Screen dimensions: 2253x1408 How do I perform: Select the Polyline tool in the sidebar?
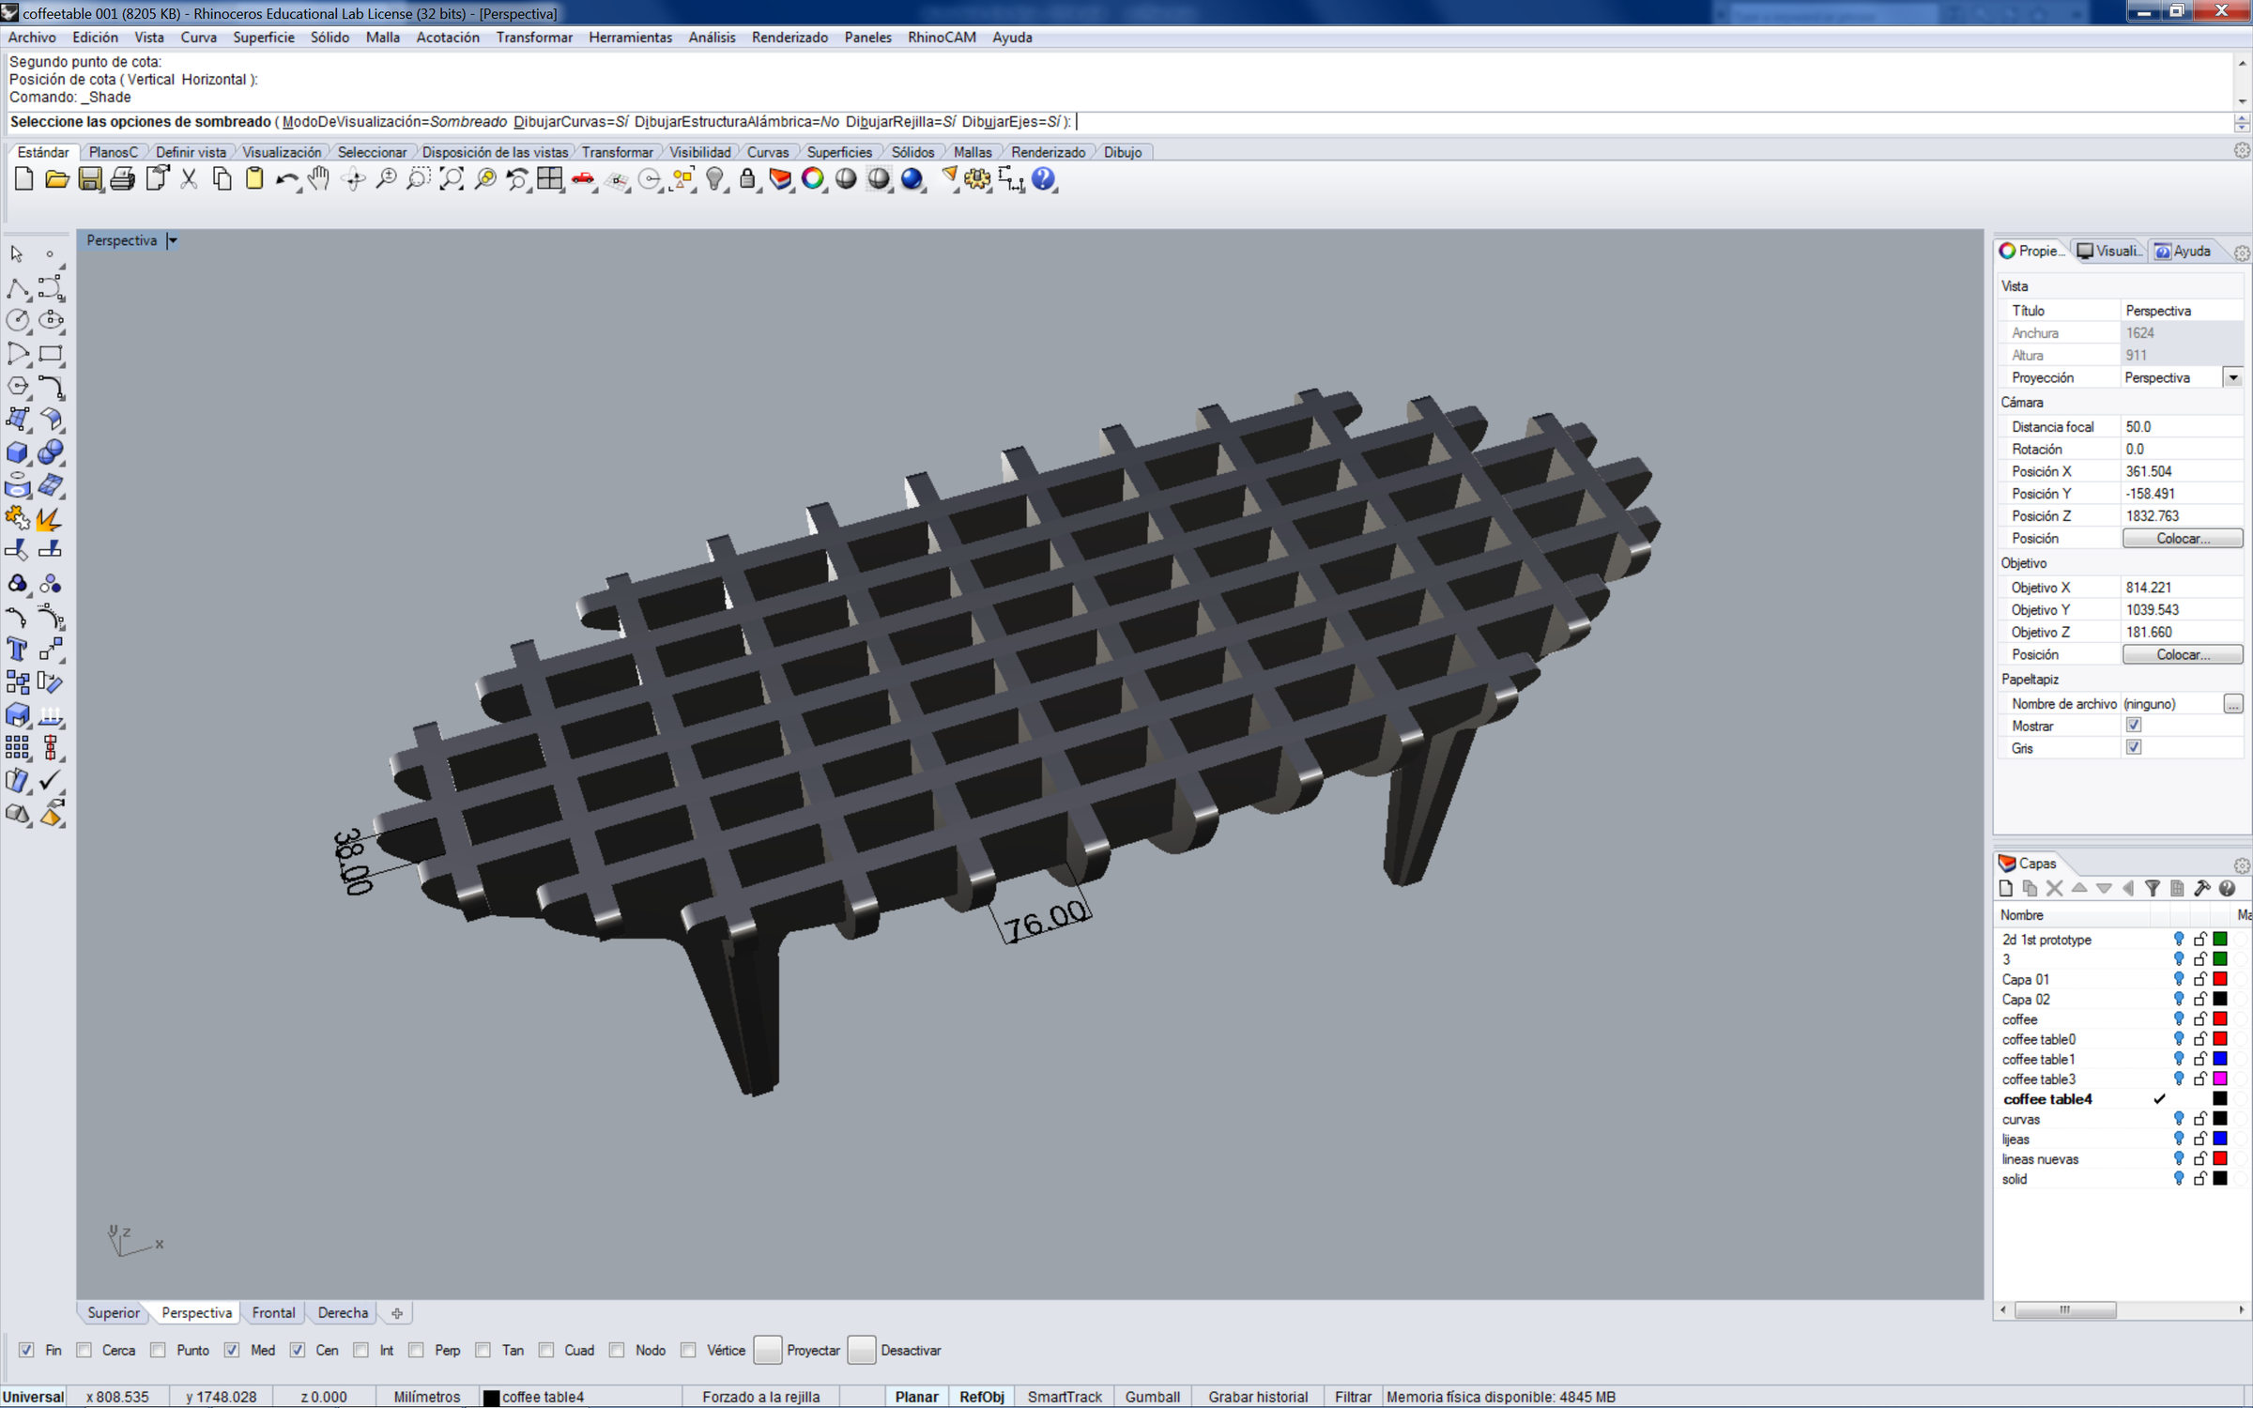click(x=18, y=288)
